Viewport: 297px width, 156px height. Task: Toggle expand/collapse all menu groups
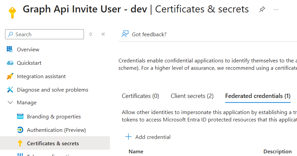click(90, 34)
